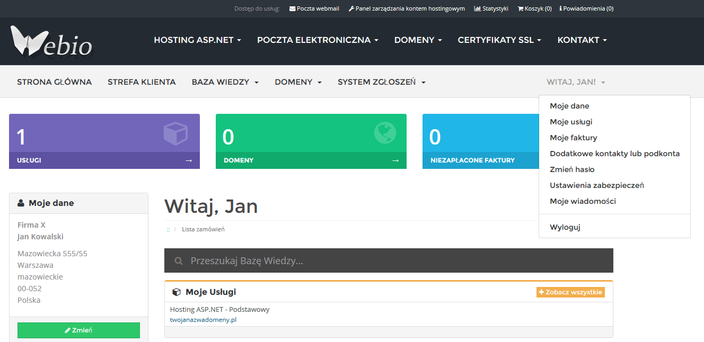This screenshot has width=704, height=342.
Task: Click the 00-052 postal code text
Action: pyautogui.click(x=30, y=289)
